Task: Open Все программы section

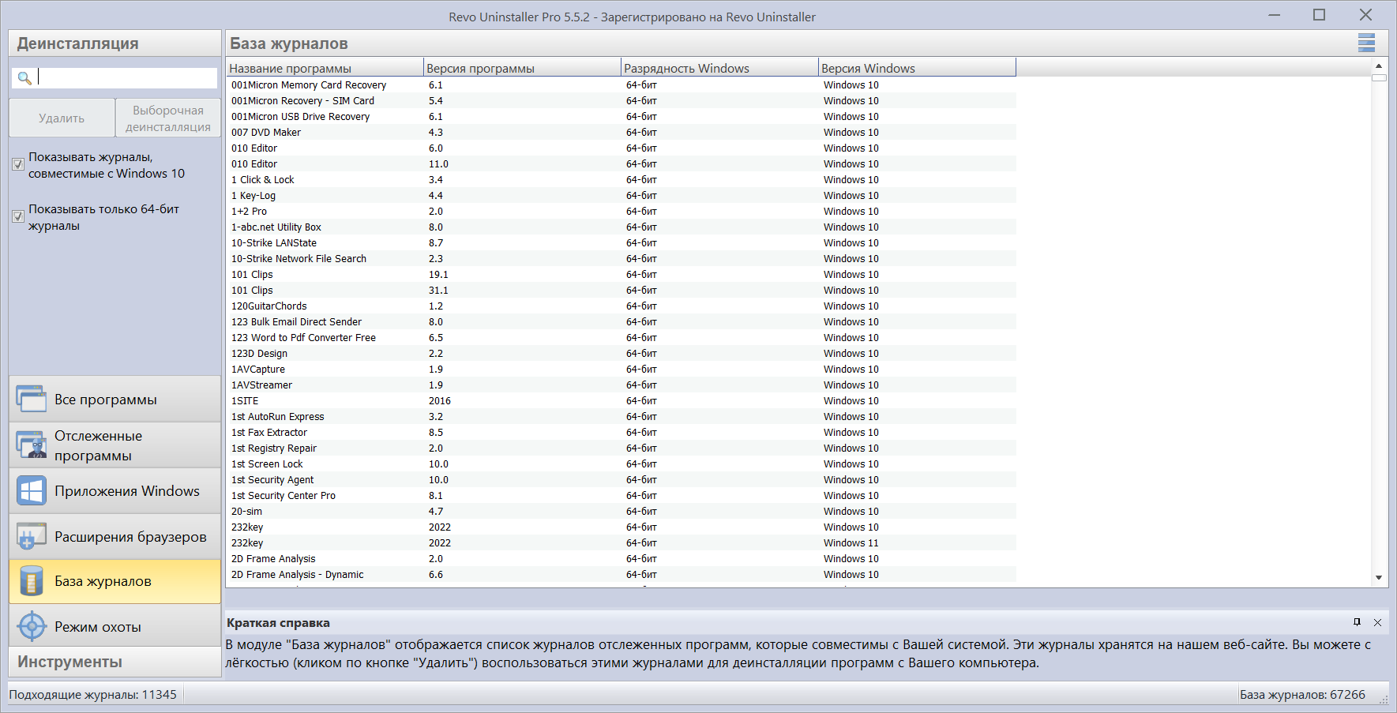Action: pos(115,400)
